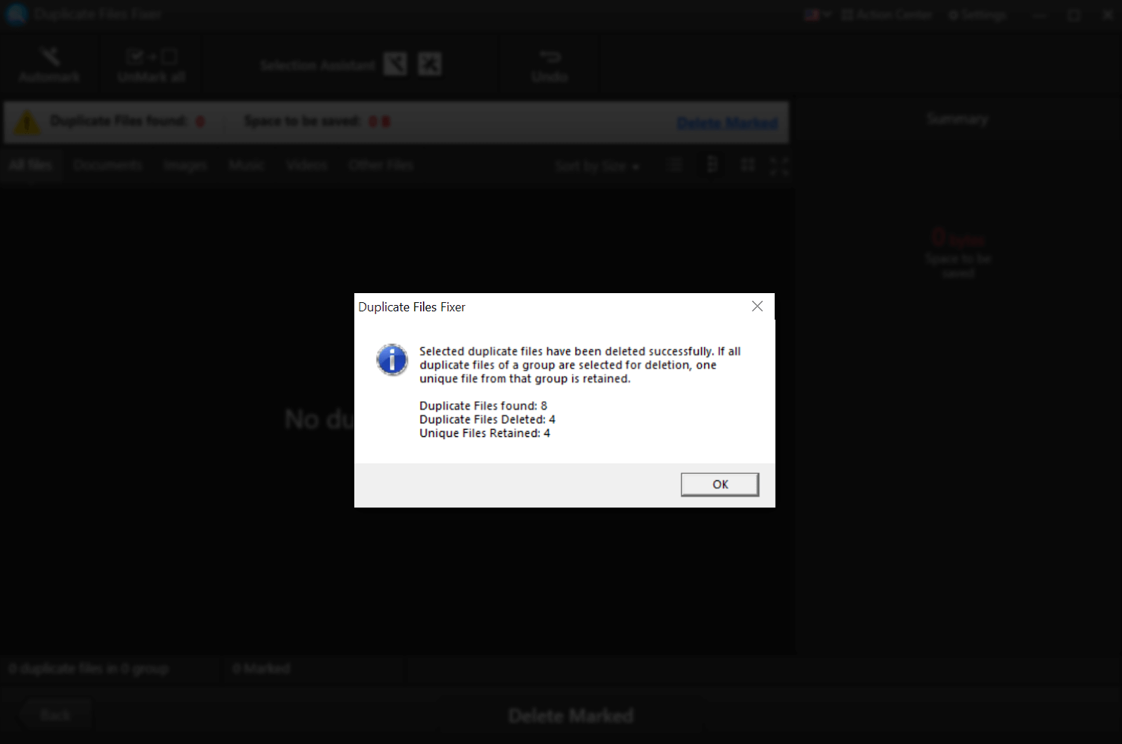The width and height of the screenshot is (1122, 744).
Task: Click the '0 Marked' status bar text
Action: [x=262, y=668]
